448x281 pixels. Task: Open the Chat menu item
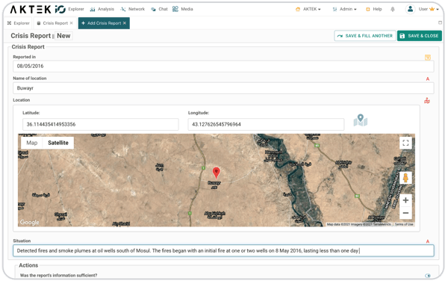point(160,9)
